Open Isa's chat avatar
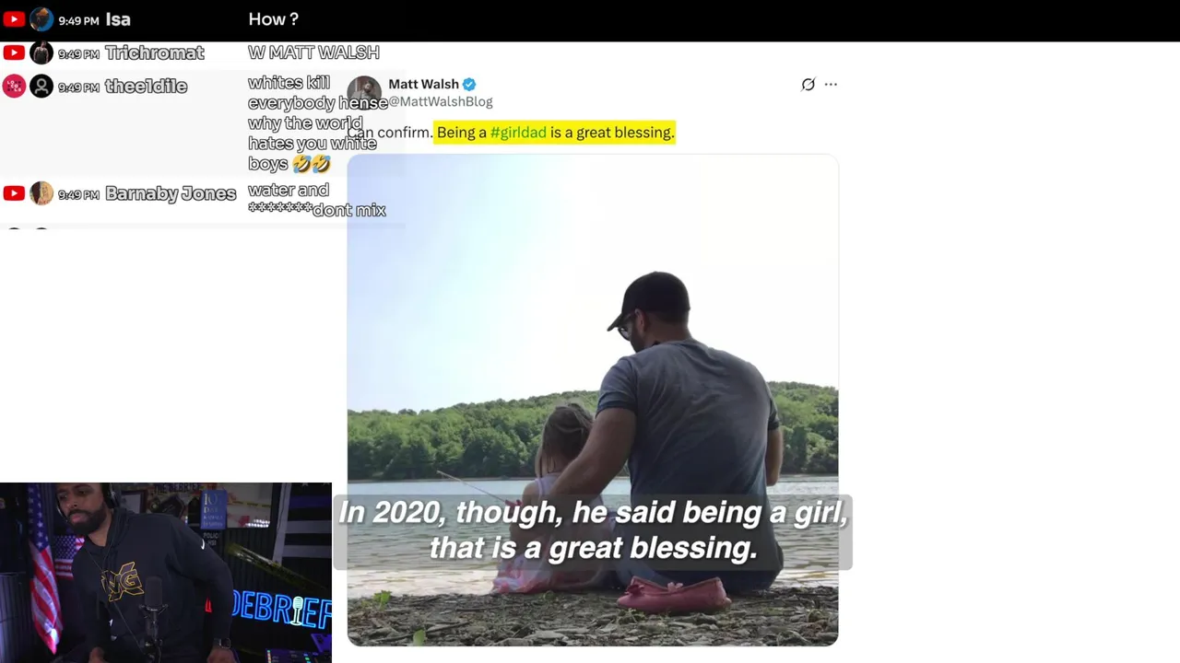Viewport: 1180px width, 663px height. [41, 19]
